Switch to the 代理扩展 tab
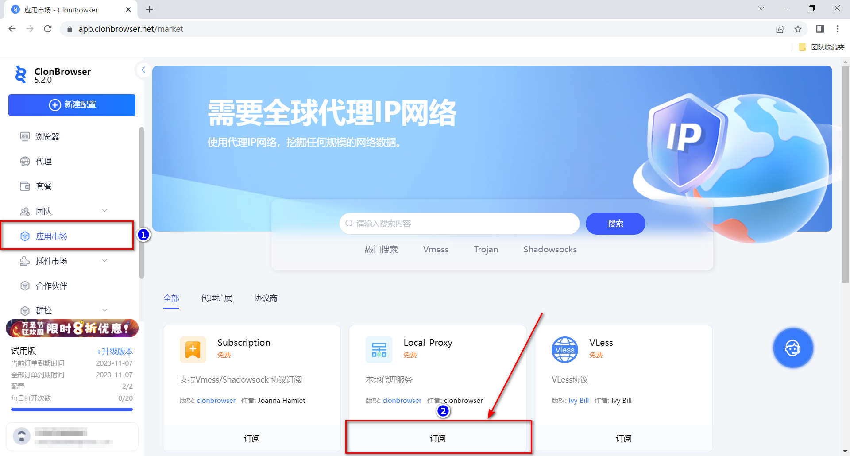 click(x=216, y=298)
